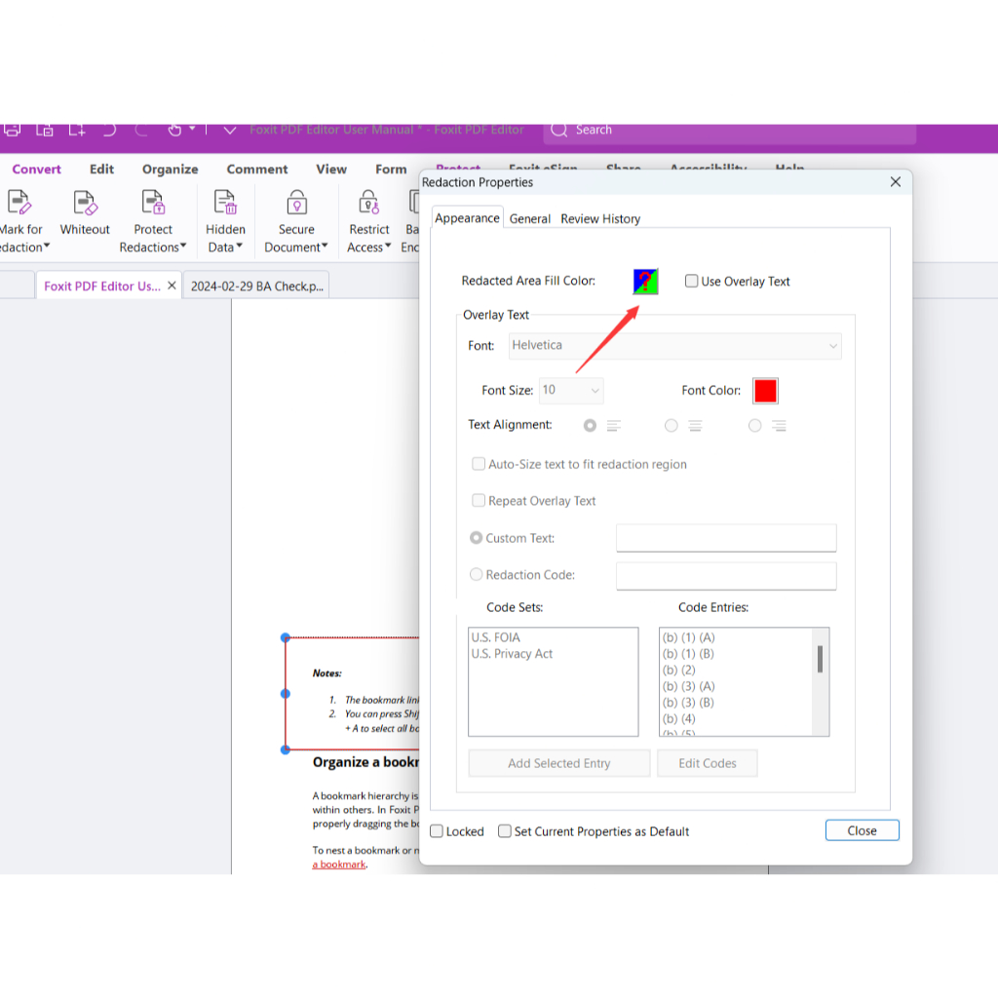This screenshot has height=998, width=998.
Task: Click the Search box in title bar
Action: (x=731, y=130)
